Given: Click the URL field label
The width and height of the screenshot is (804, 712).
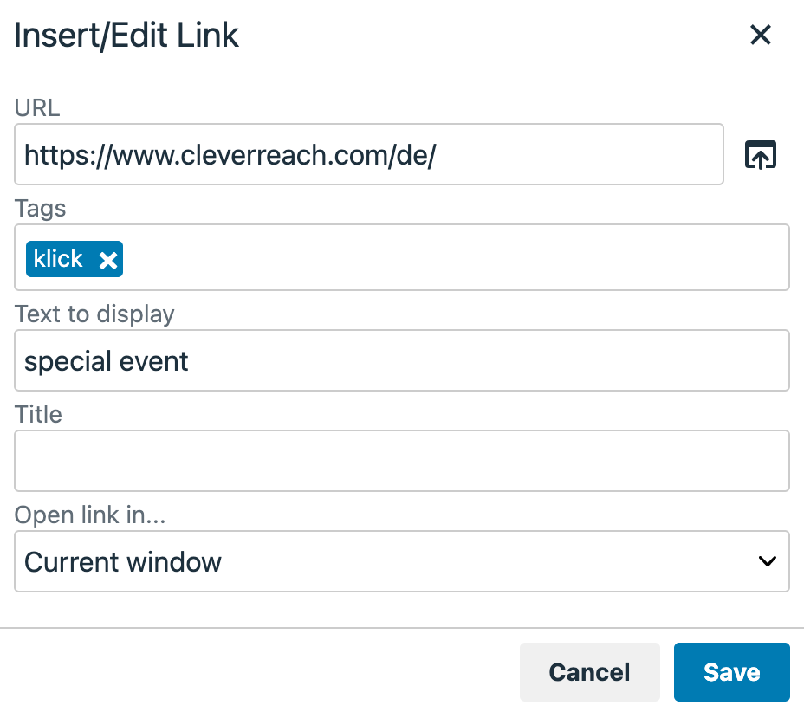Looking at the screenshot, I should click(x=37, y=107).
